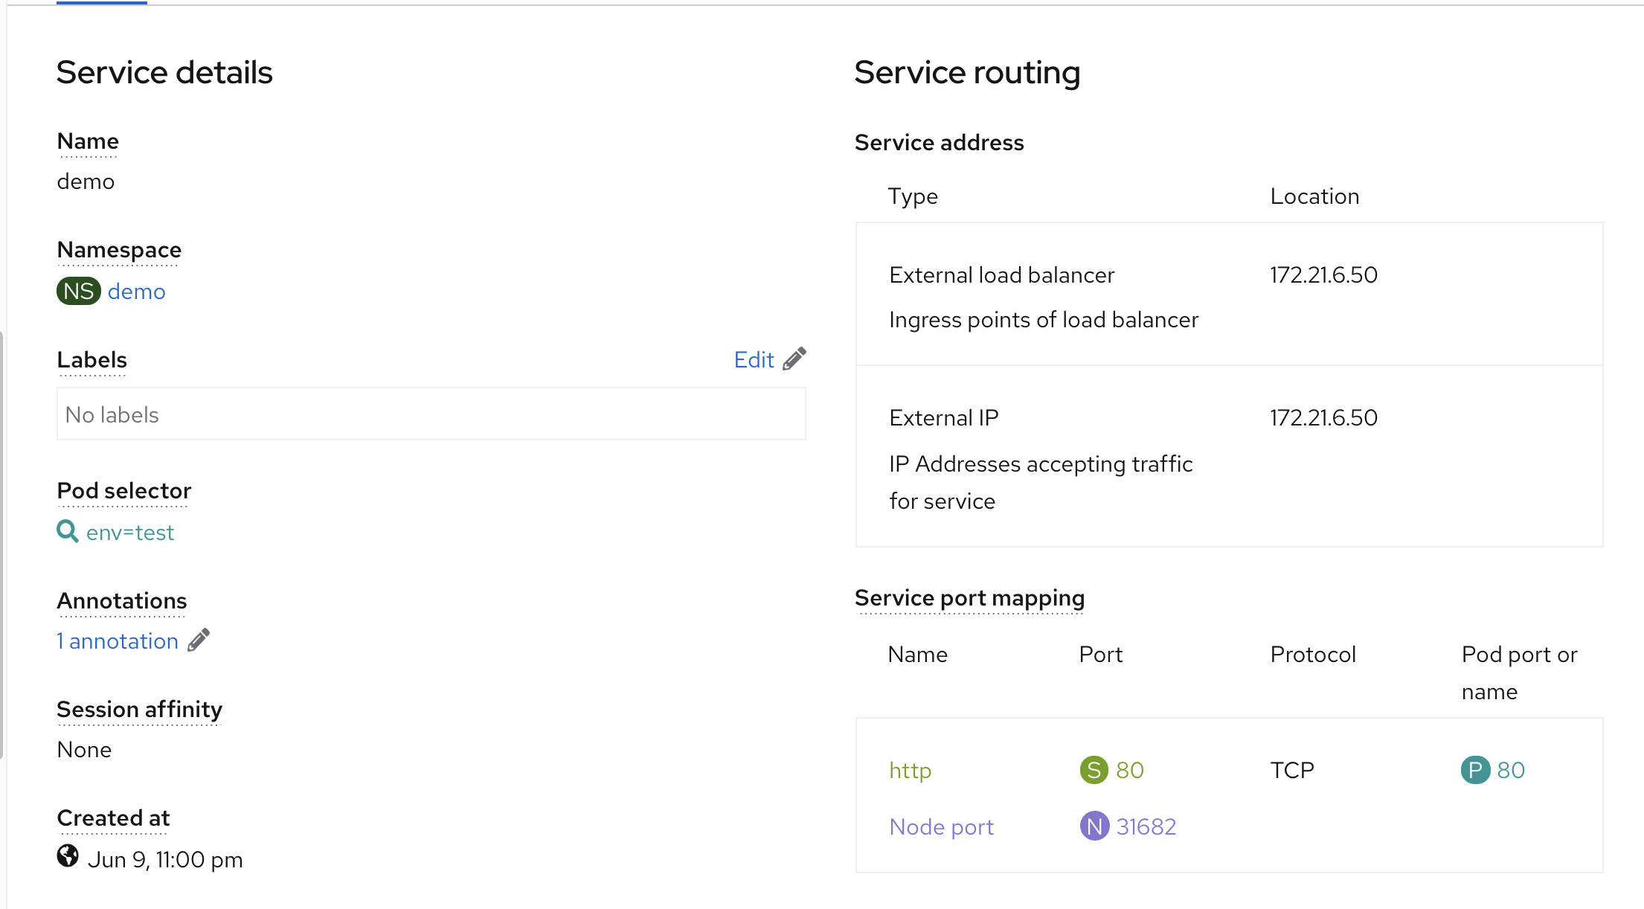Image resolution: width=1644 pixels, height=909 pixels.
Task: Click the green S service port badge
Action: click(1094, 770)
